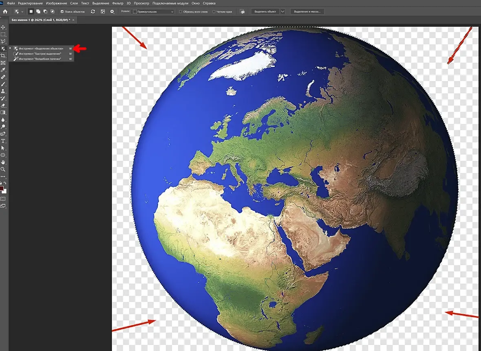Image resolution: width=481 pixels, height=351 pixels.
Task: Select the Crop tool
Action: pos(3,55)
